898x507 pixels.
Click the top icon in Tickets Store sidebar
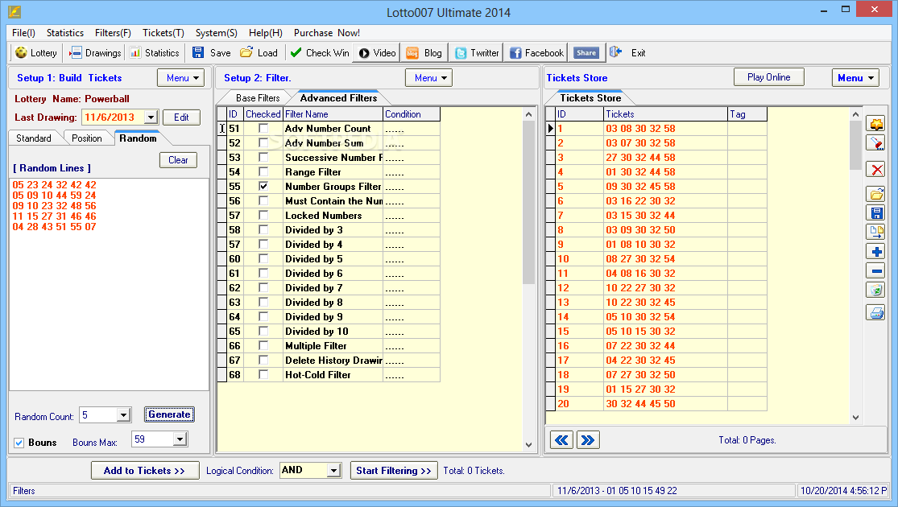point(875,124)
